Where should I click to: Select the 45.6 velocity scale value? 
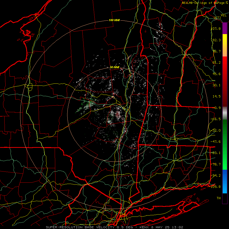(x=217, y=74)
